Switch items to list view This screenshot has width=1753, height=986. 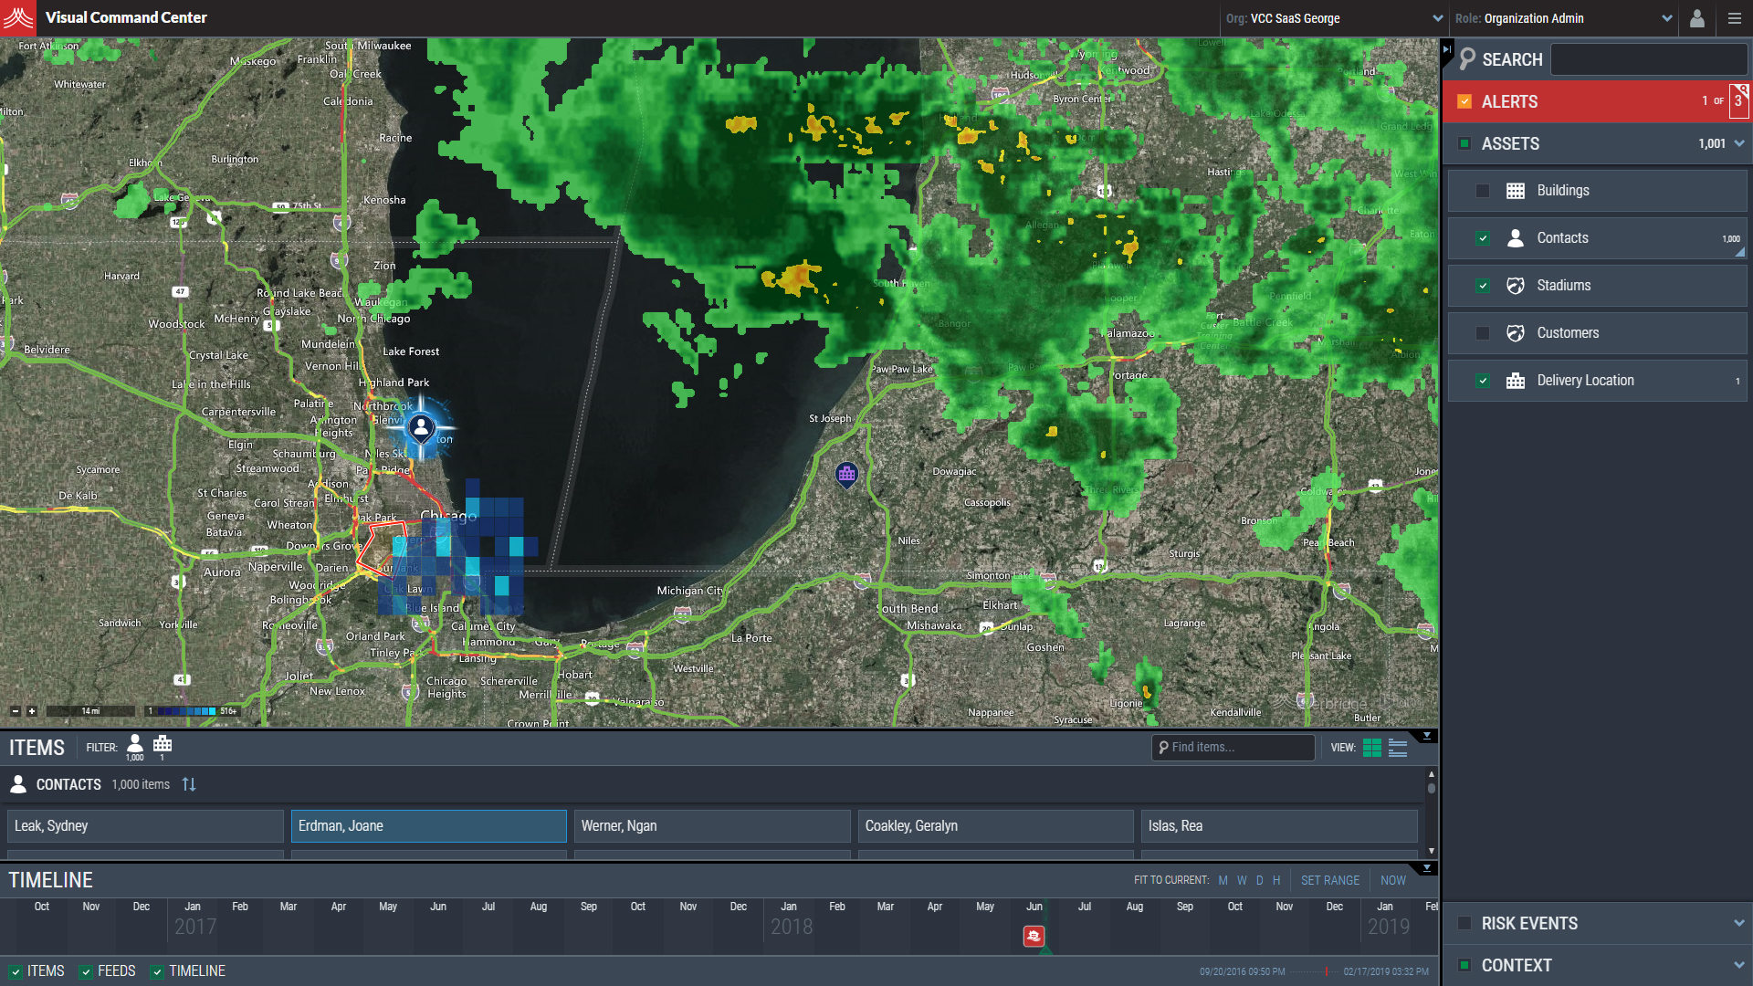[1398, 748]
